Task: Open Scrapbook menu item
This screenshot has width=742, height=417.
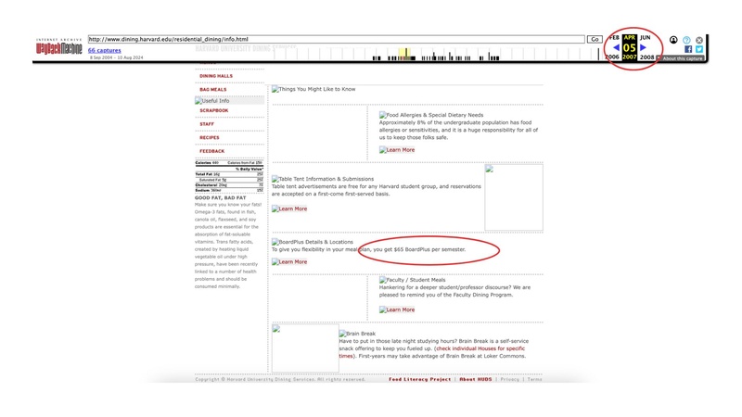Action: [x=214, y=110]
